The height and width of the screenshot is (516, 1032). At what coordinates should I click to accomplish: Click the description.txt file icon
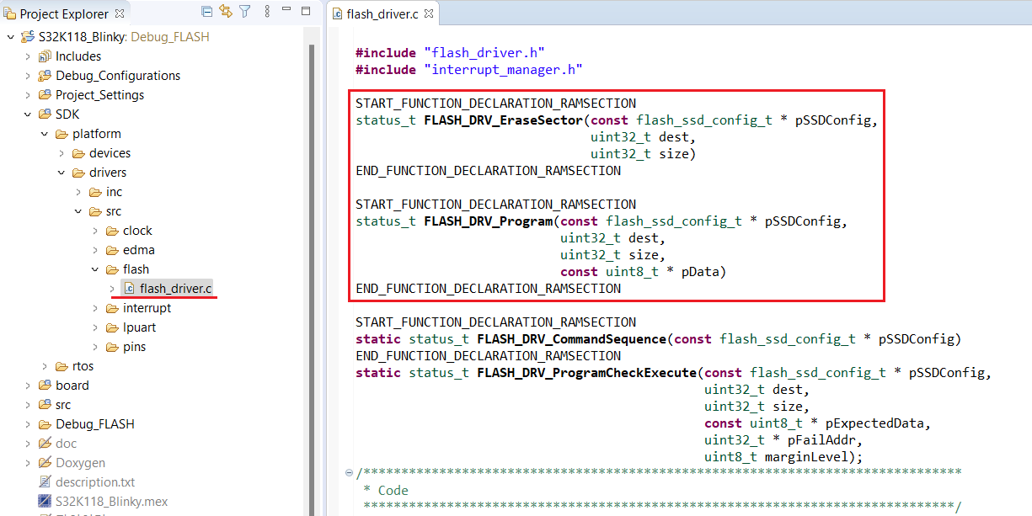45,482
